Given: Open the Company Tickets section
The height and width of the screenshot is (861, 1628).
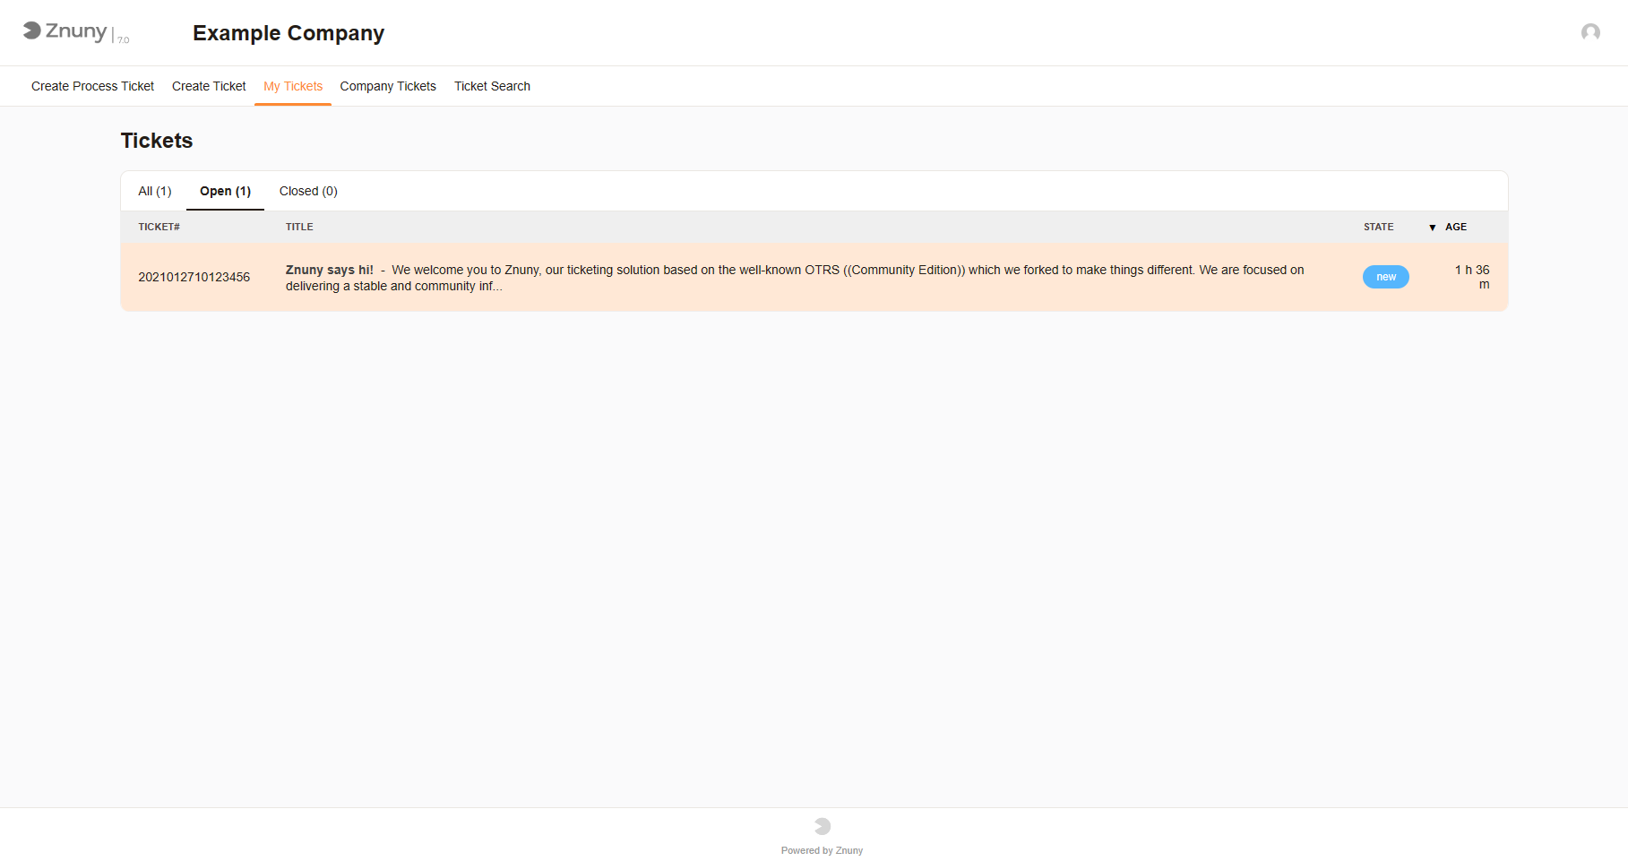Looking at the screenshot, I should (388, 86).
